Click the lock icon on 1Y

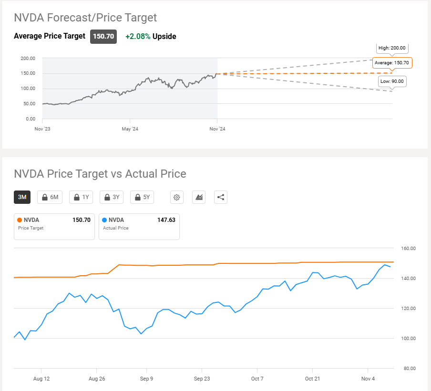pos(77,197)
